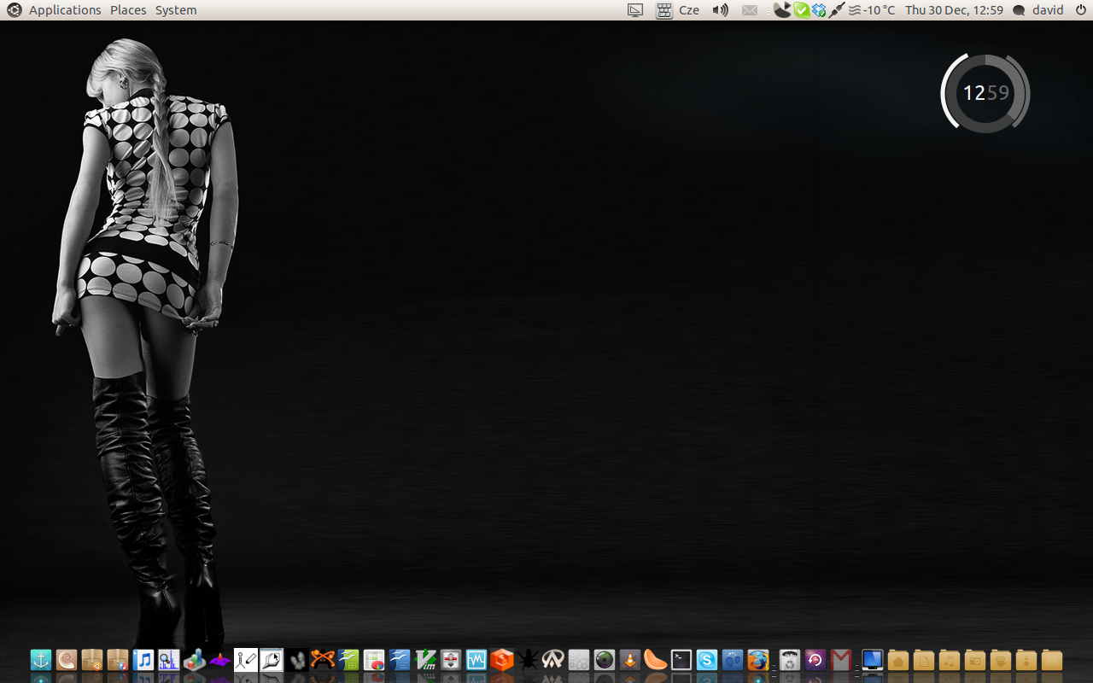Screen dimensions: 1093x683
Task: Open the Music folder in the dock
Action: click(x=950, y=660)
